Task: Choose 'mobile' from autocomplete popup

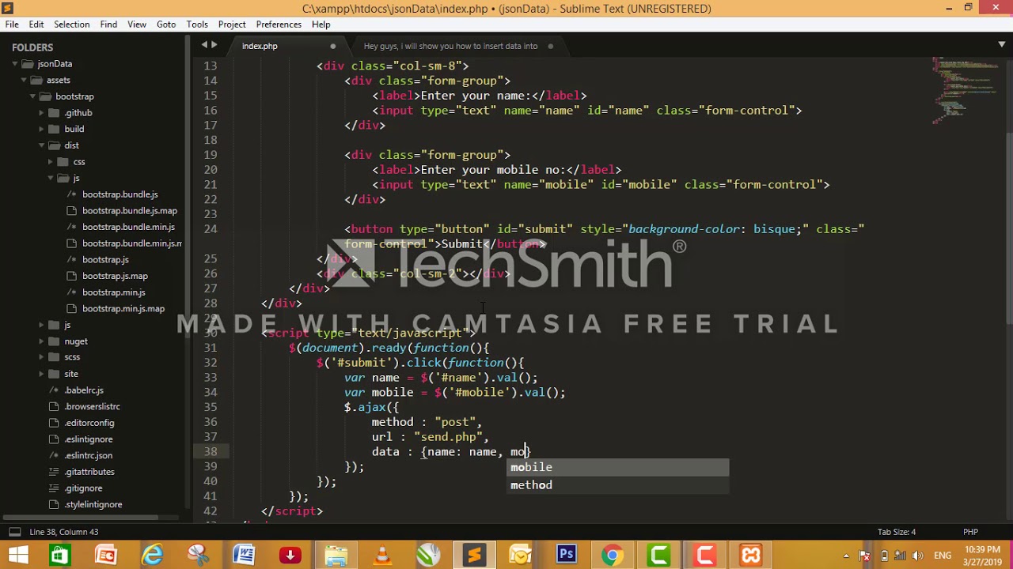Action: click(618, 467)
